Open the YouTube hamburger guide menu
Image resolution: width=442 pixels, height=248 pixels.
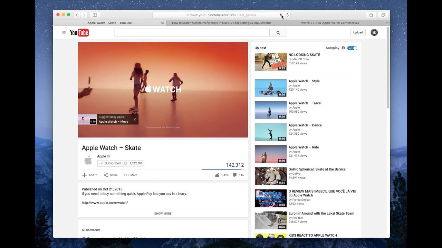point(64,33)
